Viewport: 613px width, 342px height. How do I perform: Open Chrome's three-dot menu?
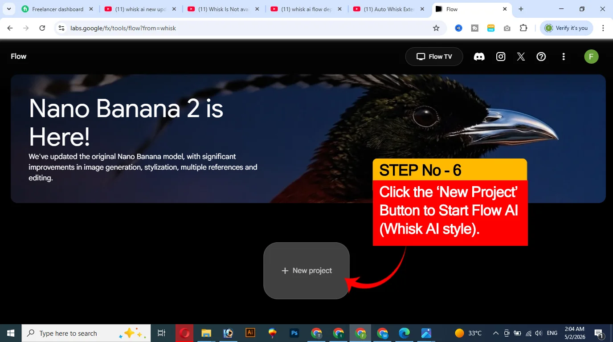click(603, 28)
